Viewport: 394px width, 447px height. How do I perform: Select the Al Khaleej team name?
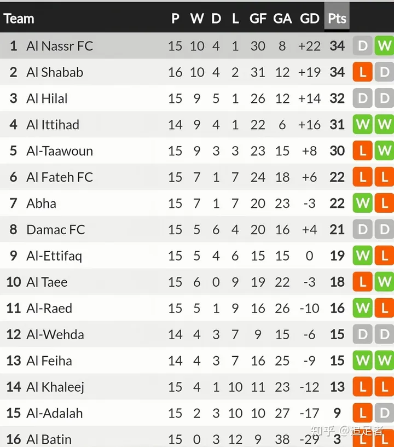[x=55, y=387]
